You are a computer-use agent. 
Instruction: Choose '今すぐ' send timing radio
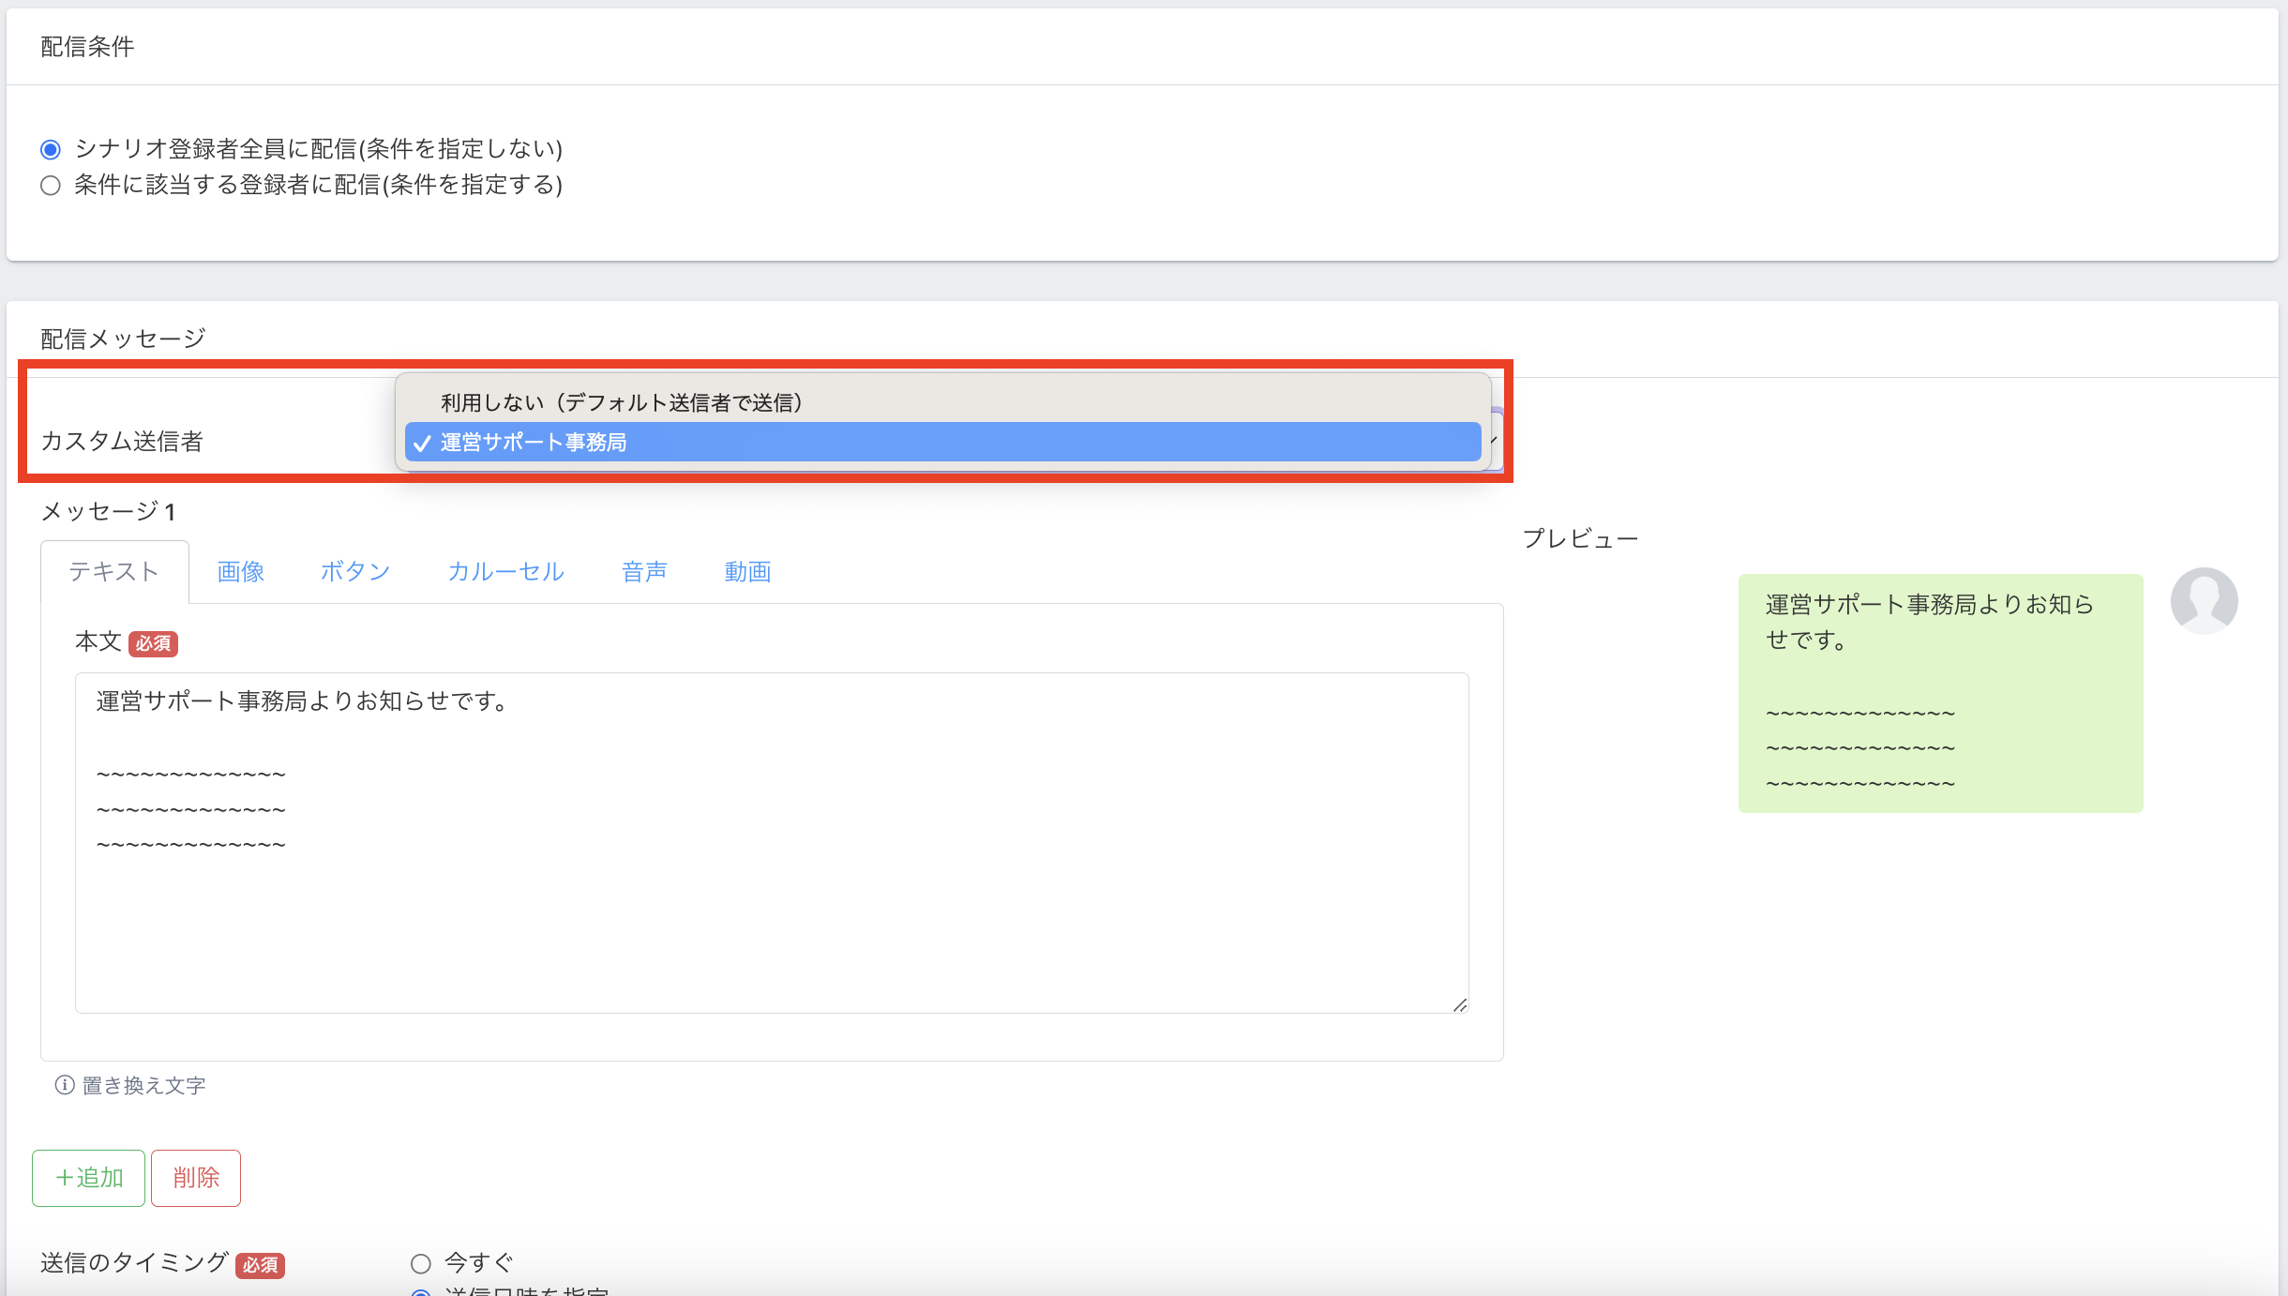[421, 1263]
